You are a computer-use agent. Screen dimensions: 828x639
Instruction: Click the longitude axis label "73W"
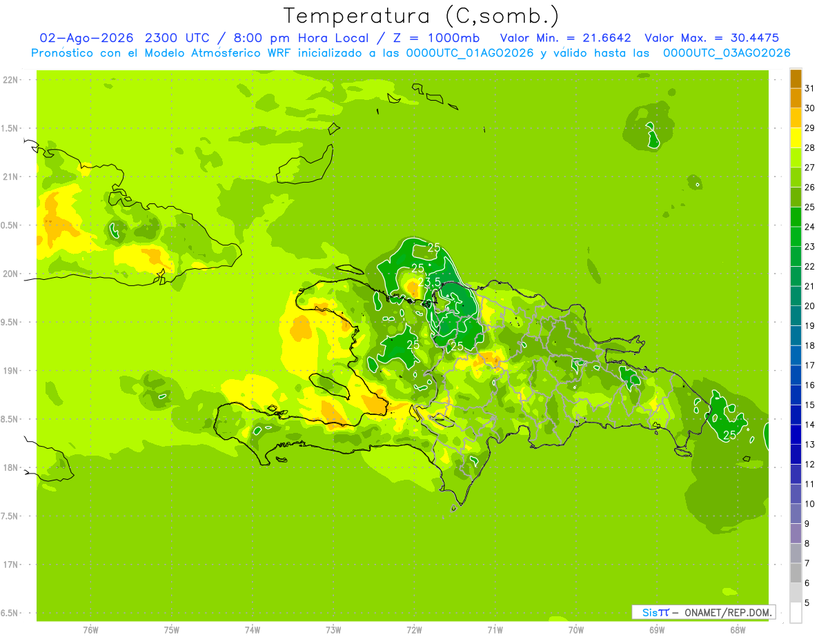click(x=333, y=630)
